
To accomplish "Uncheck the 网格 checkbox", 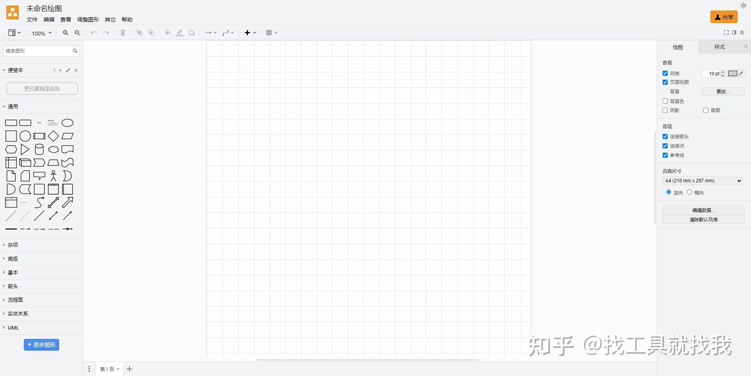I will (665, 73).
